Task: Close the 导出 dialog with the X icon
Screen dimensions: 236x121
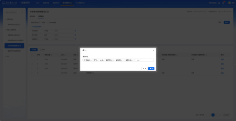Action: click(153, 50)
